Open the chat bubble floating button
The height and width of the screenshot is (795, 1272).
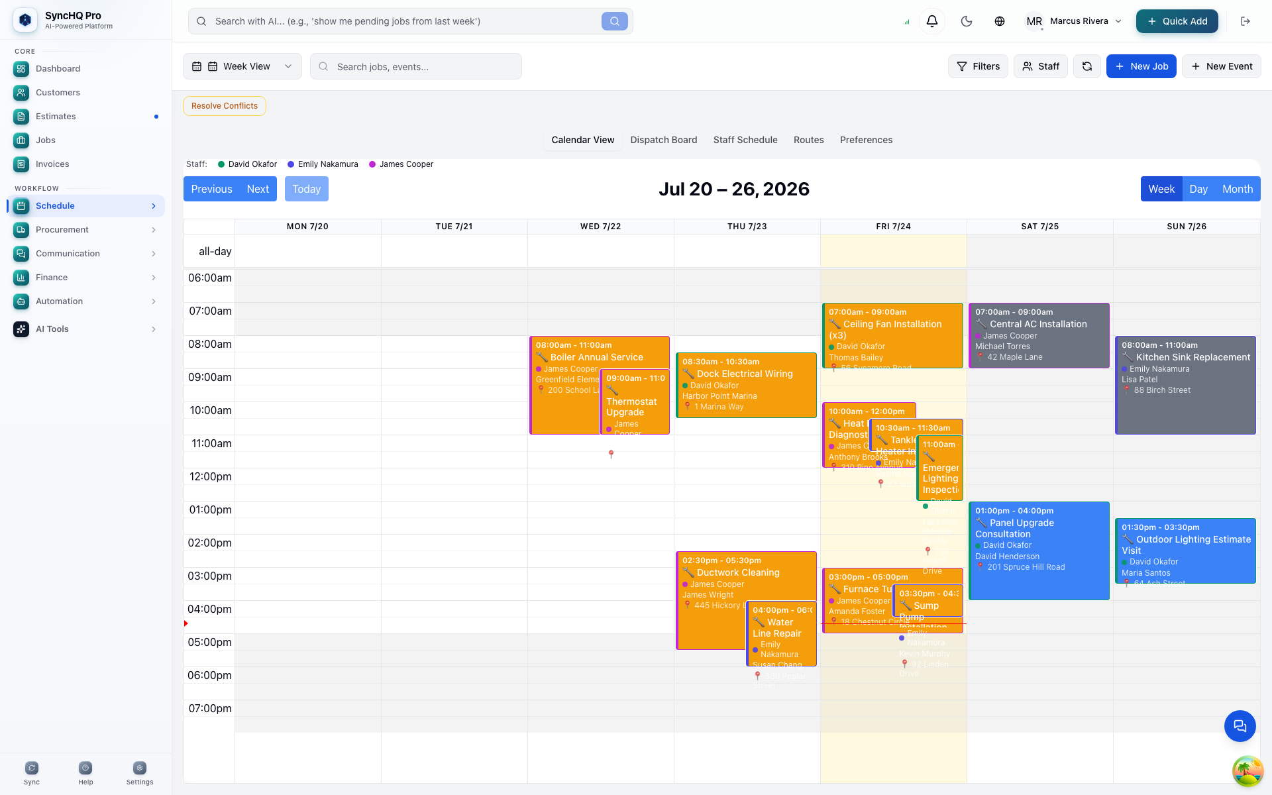tap(1240, 726)
